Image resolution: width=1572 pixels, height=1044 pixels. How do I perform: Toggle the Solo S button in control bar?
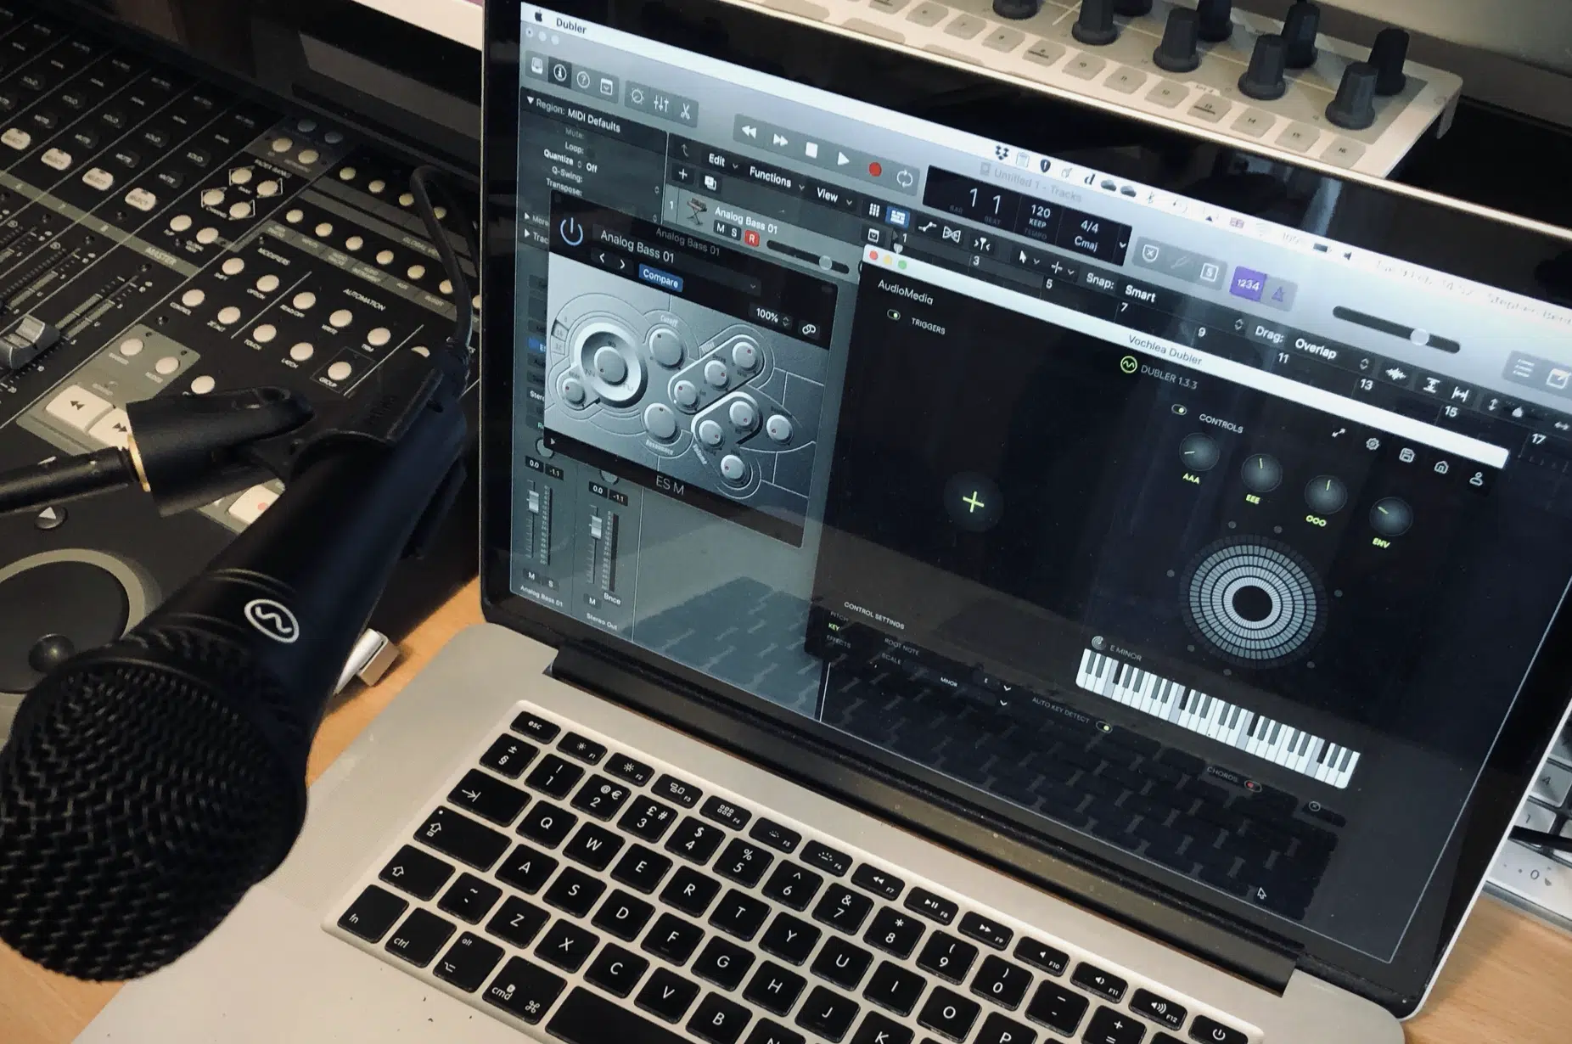pyautogui.click(x=1210, y=272)
